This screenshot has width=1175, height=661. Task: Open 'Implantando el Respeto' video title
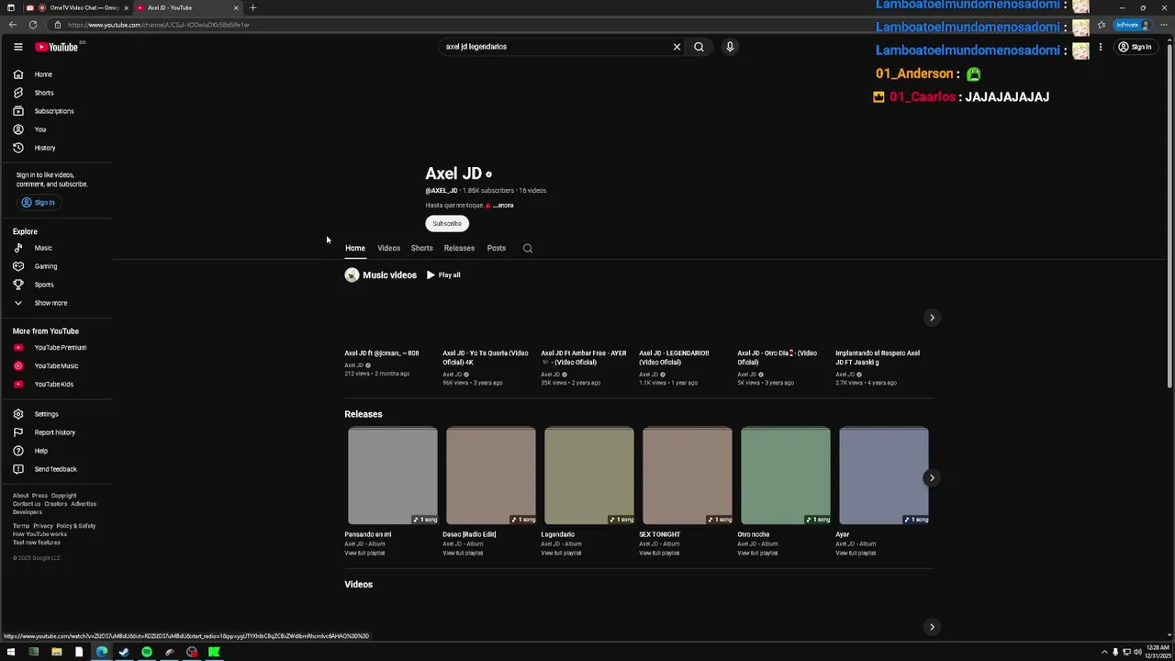pos(878,357)
